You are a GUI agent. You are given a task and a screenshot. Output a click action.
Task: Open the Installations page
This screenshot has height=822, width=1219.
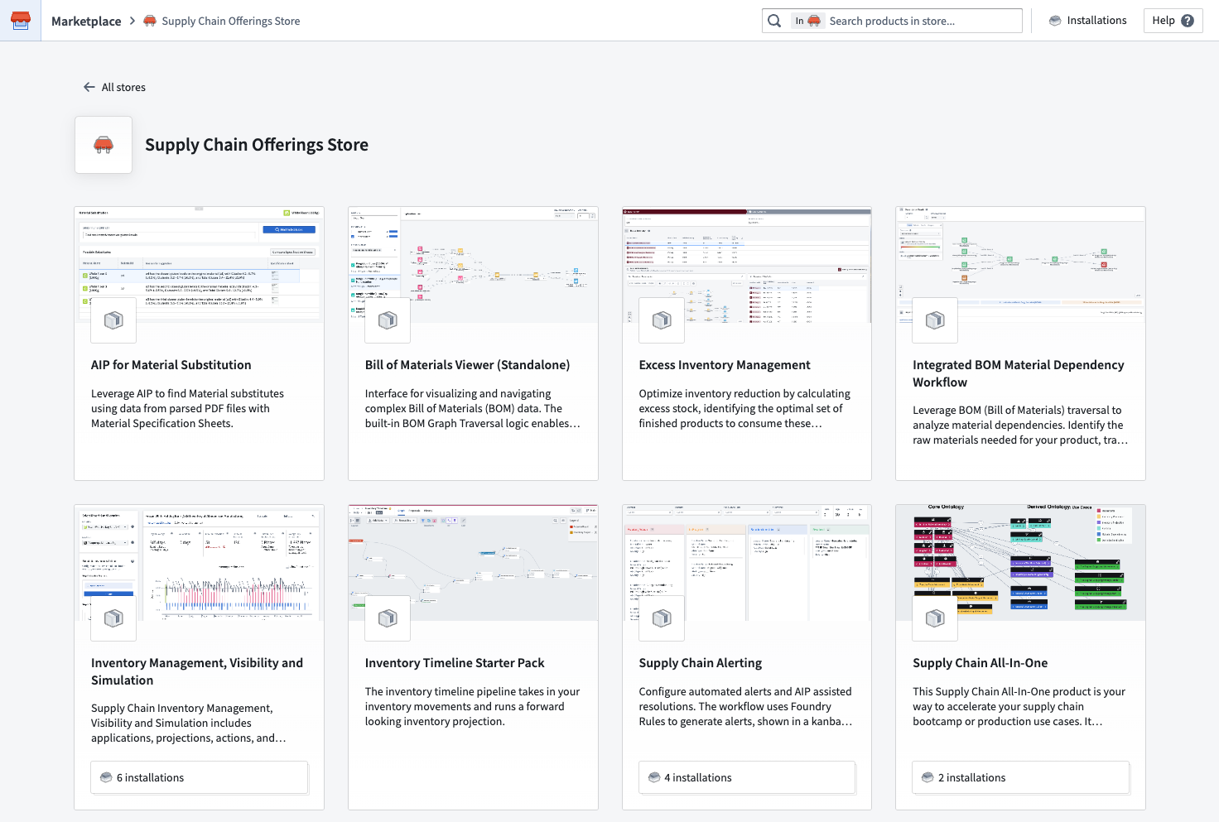(1087, 21)
